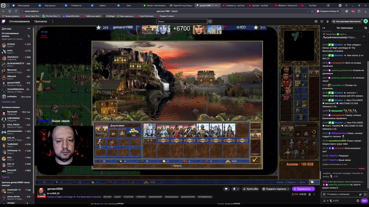This screenshot has width=369, height=207.
Task: Search Twitch with the magnifier icon
Action: 210,21
